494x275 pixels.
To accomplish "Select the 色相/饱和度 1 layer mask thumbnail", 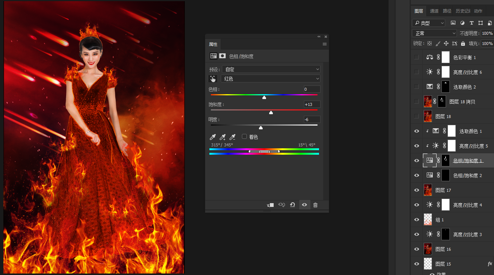I will point(446,160).
